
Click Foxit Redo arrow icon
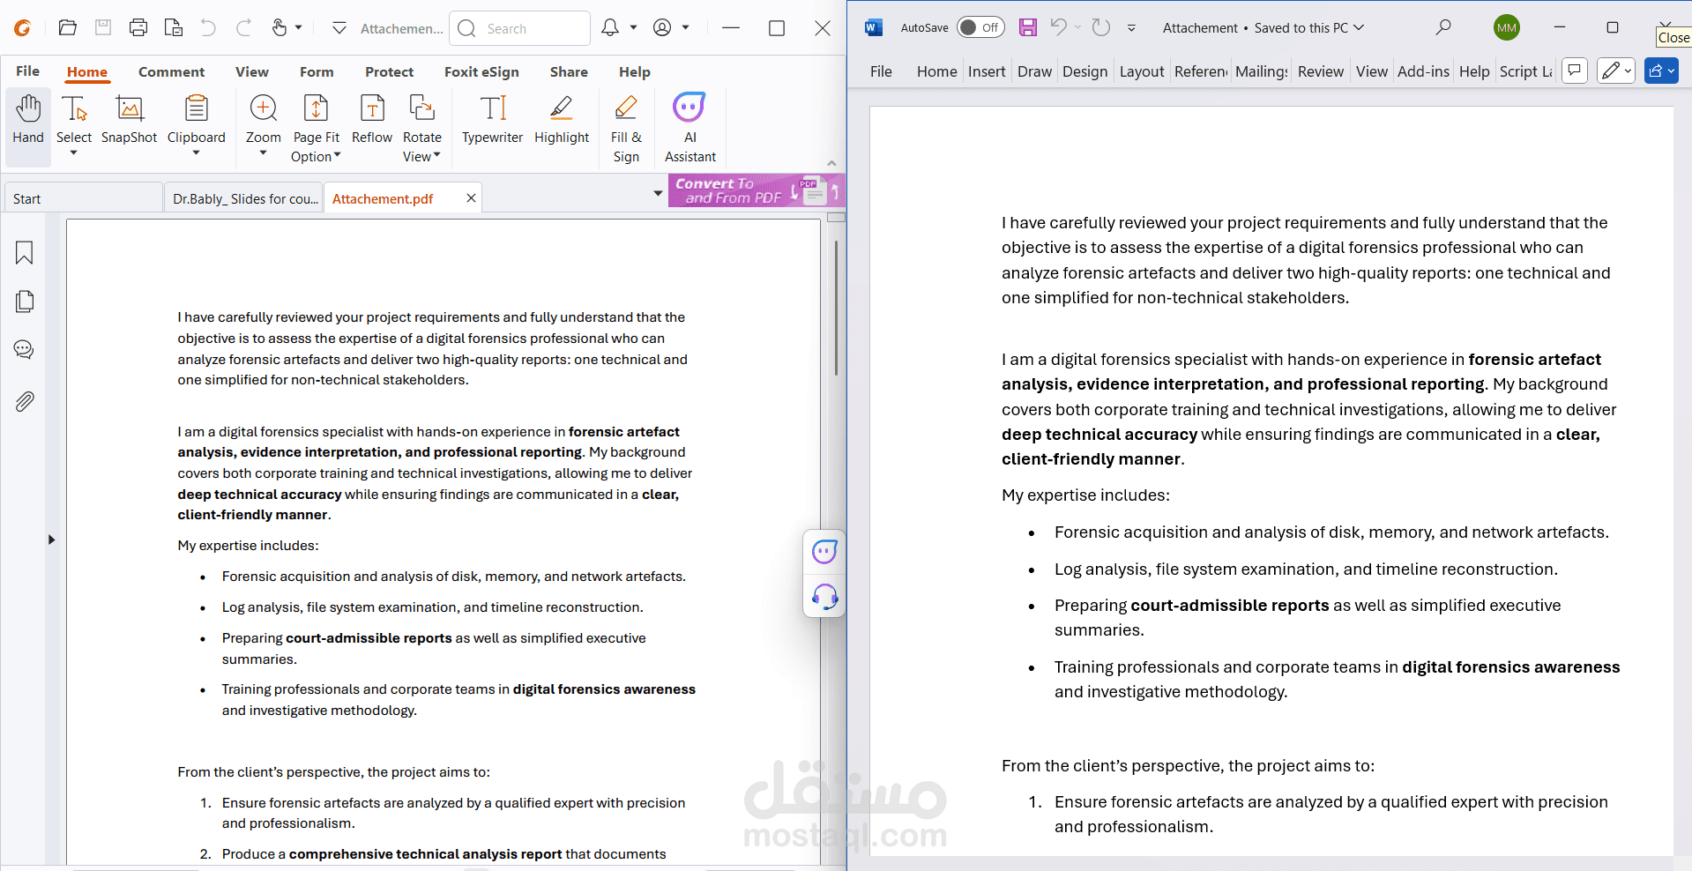(243, 28)
